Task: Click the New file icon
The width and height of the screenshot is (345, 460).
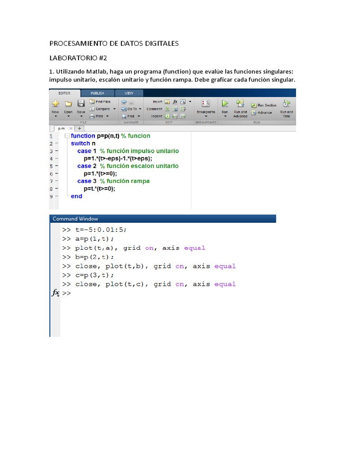Action: click(x=55, y=103)
